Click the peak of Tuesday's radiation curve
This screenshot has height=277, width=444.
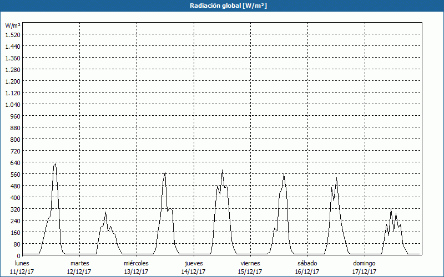tap(105, 212)
